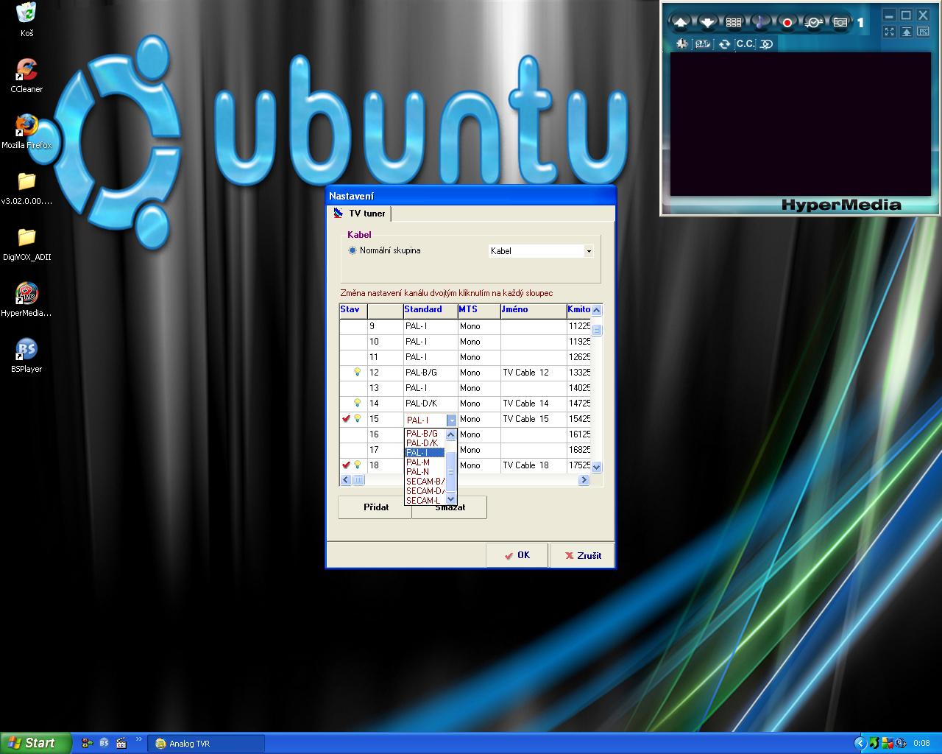Click the Zrušit button
This screenshot has width=942, height=754.
point(582,555)
